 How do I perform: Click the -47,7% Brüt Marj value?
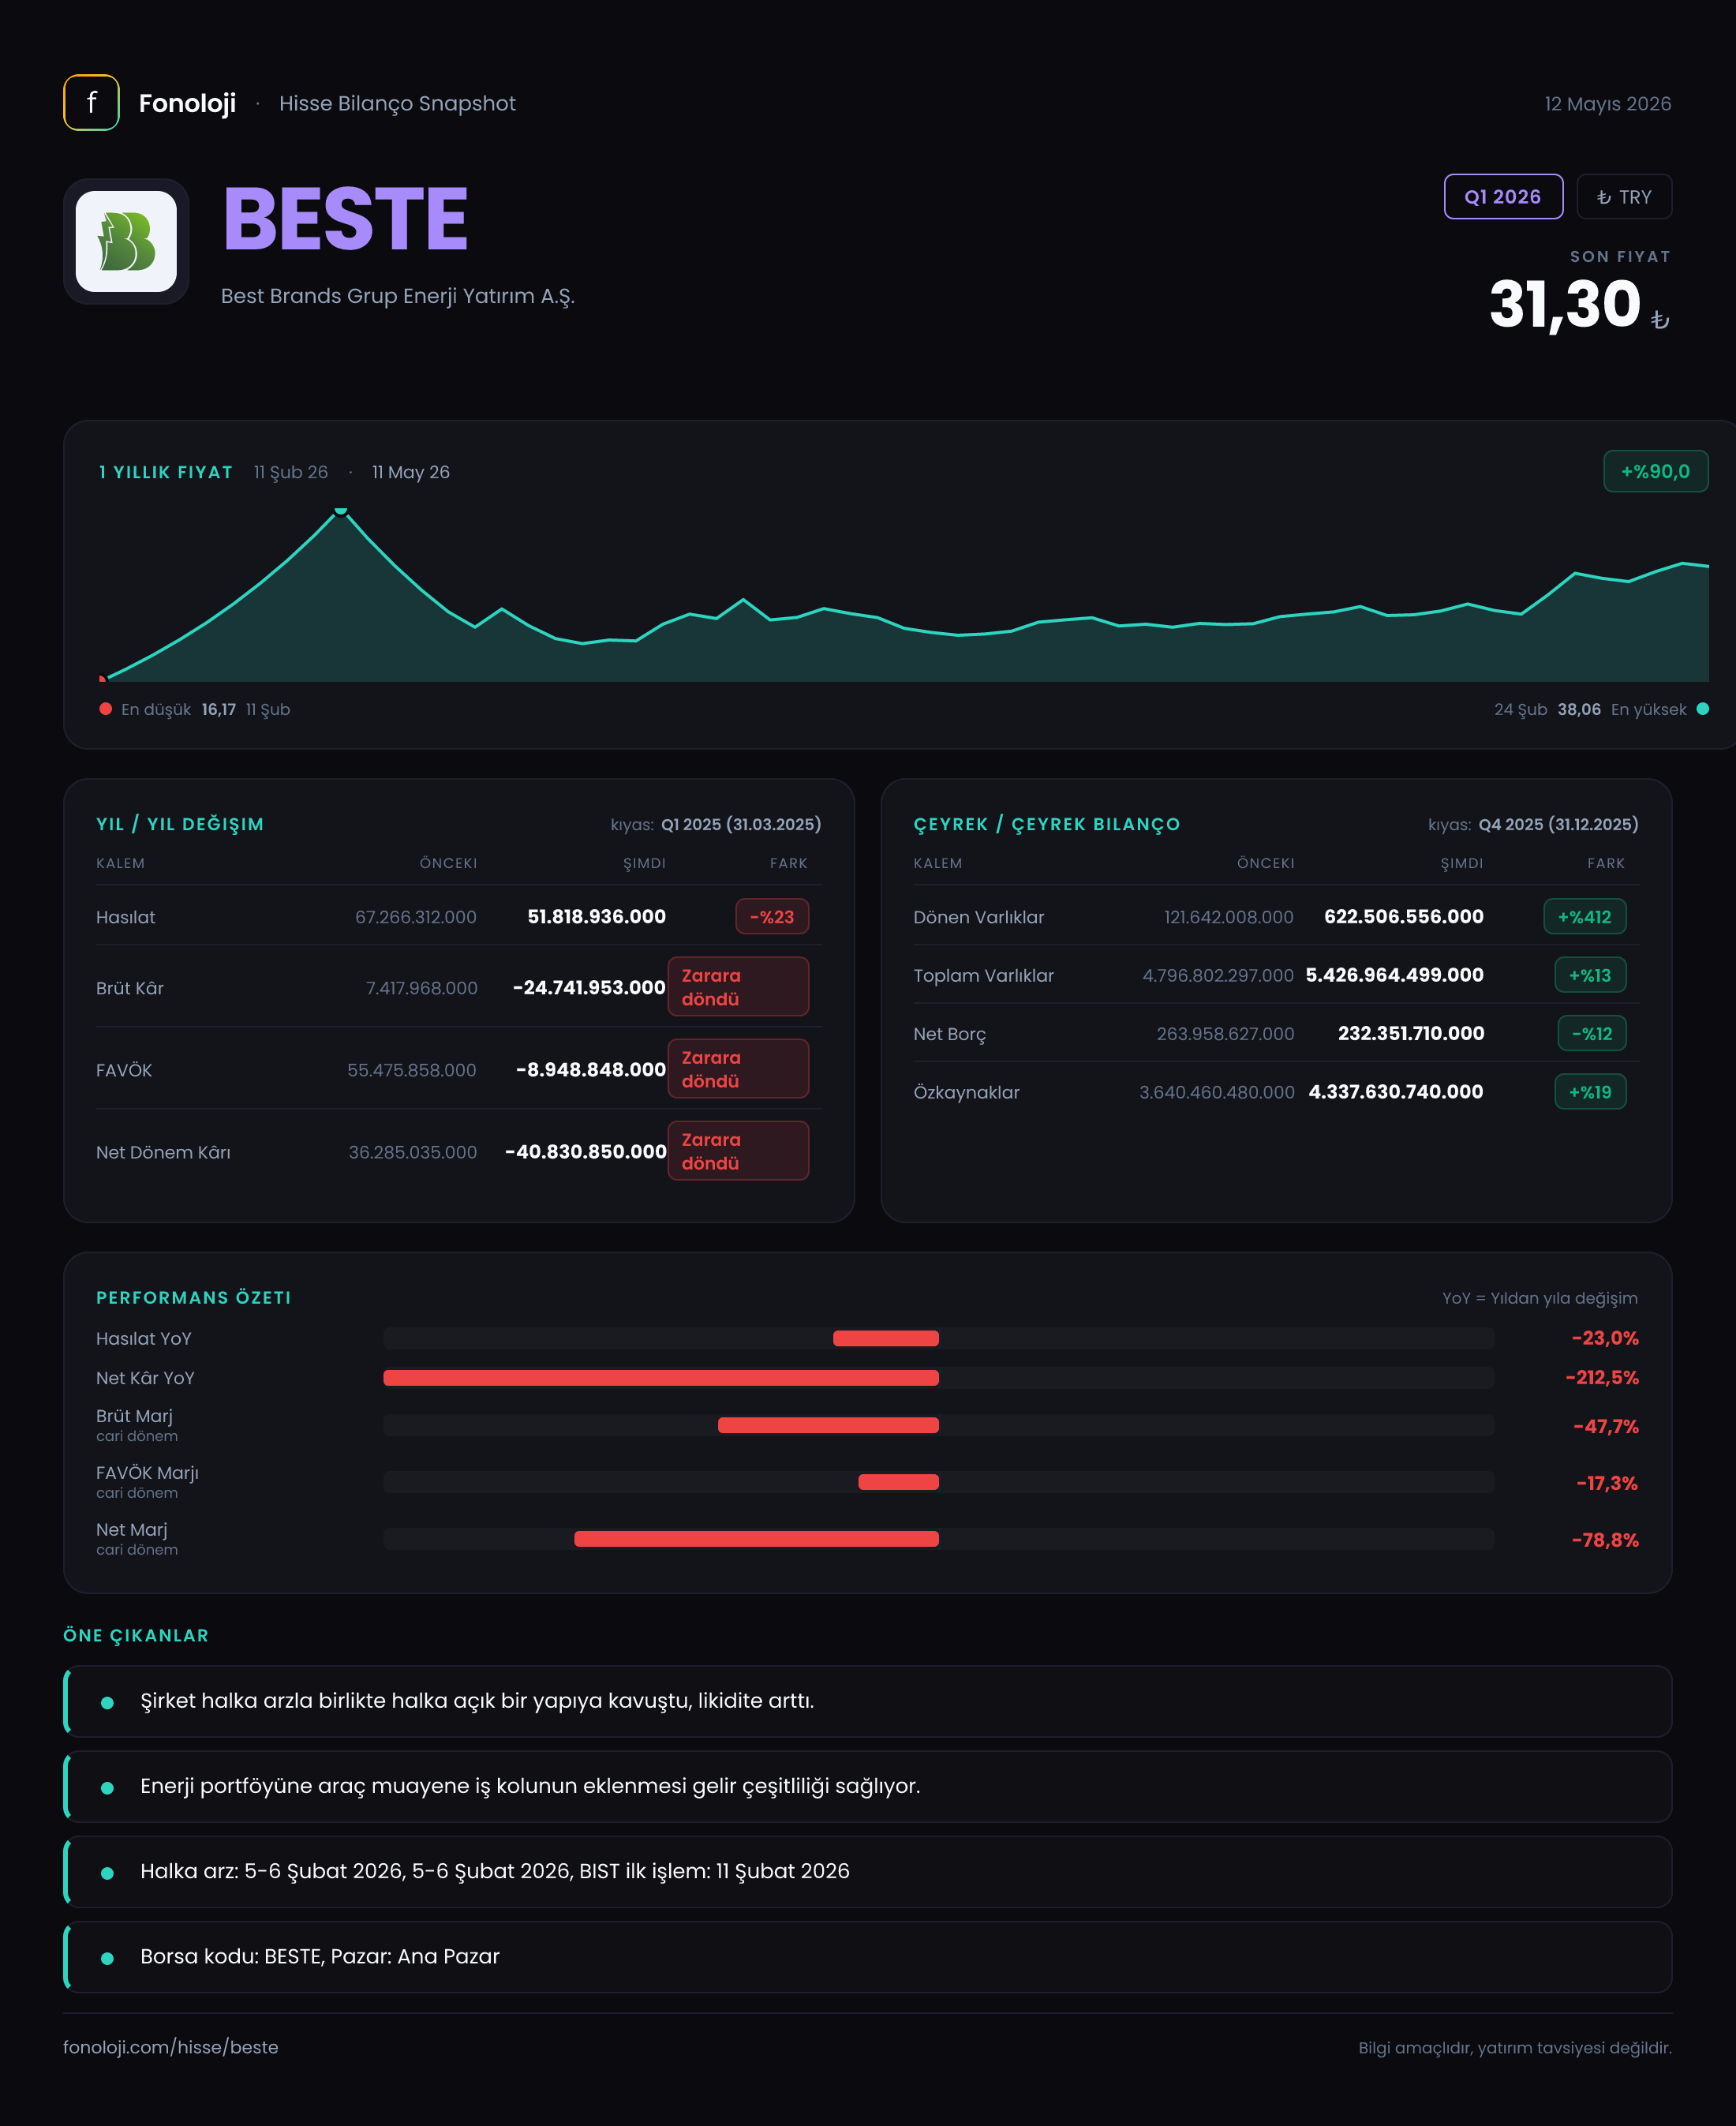pyautogui.click(x=1606, y=1427)
